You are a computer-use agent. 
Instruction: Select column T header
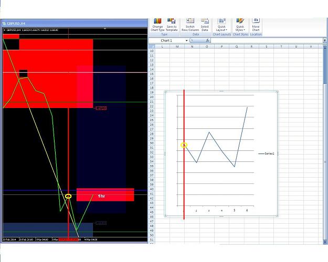[x=281, y=47]
